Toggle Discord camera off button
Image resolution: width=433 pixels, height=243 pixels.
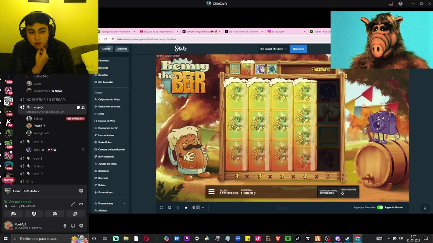coord(14,214)
